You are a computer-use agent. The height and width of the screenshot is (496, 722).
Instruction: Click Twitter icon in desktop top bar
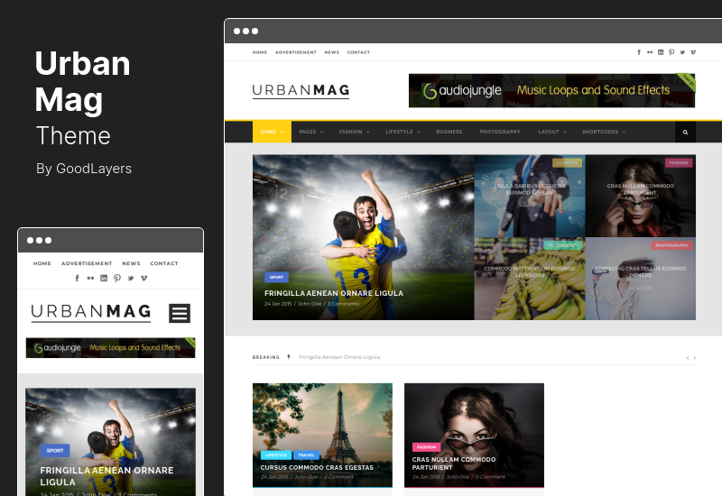[682, 52]
